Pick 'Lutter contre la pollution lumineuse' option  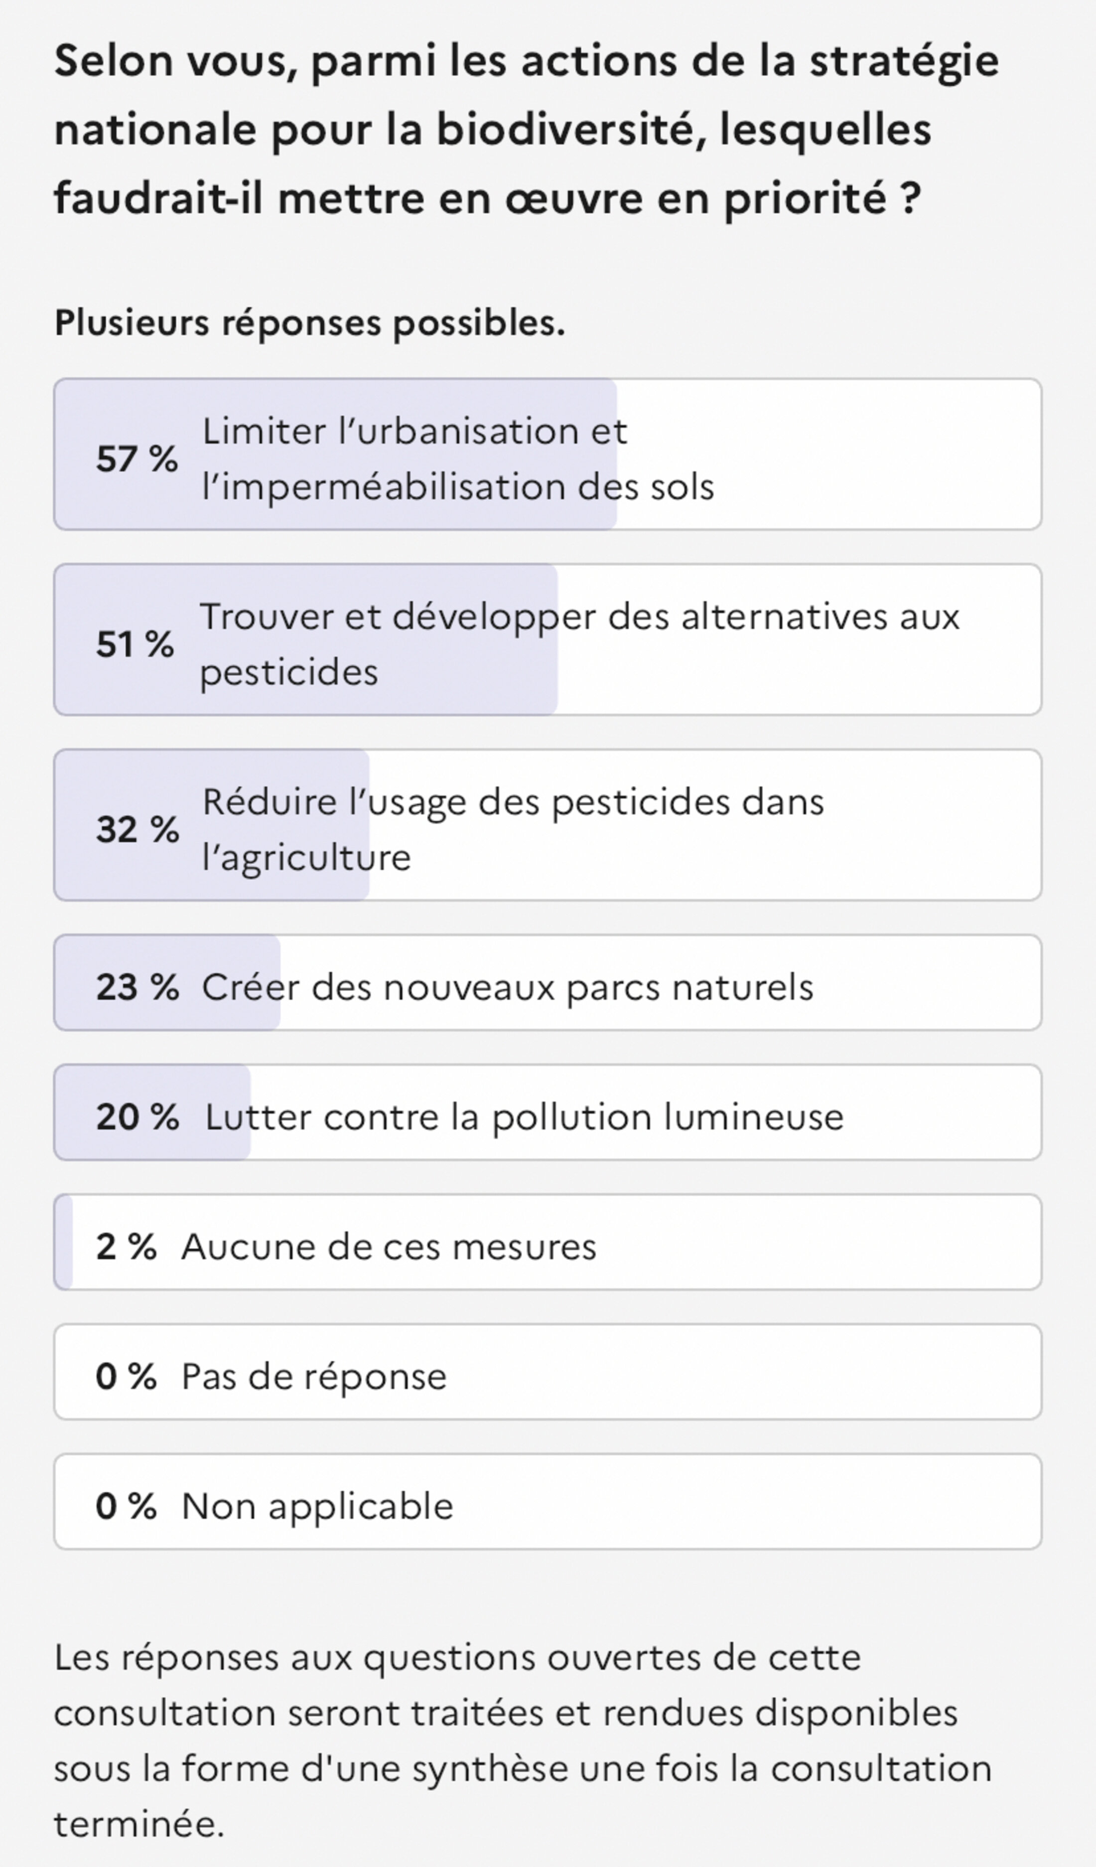coord(524,1116)
